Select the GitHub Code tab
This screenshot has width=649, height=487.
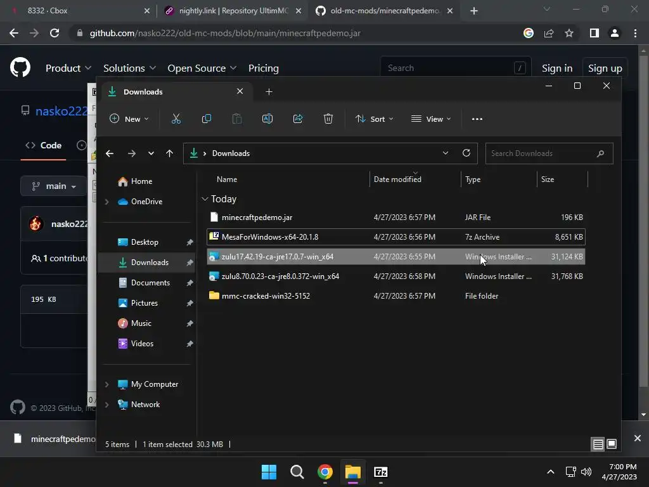[44, 145]
